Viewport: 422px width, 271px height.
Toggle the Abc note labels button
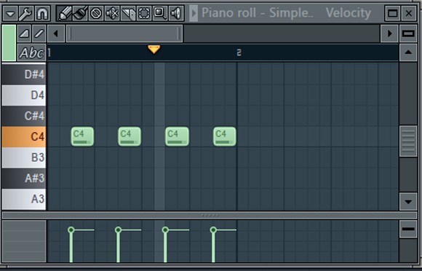click(31, 52)
